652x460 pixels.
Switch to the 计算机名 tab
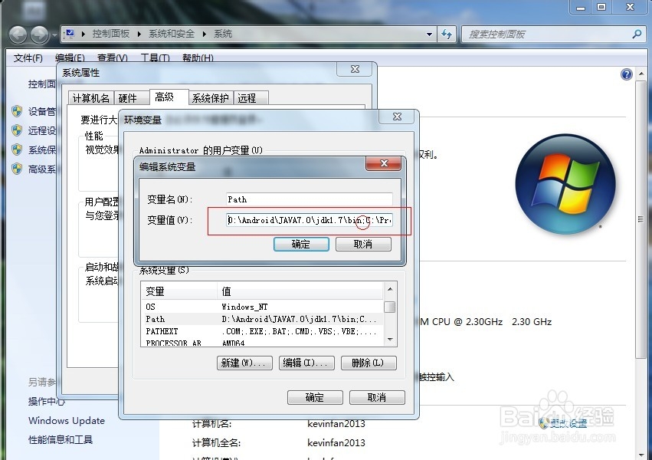pos(90,97)
